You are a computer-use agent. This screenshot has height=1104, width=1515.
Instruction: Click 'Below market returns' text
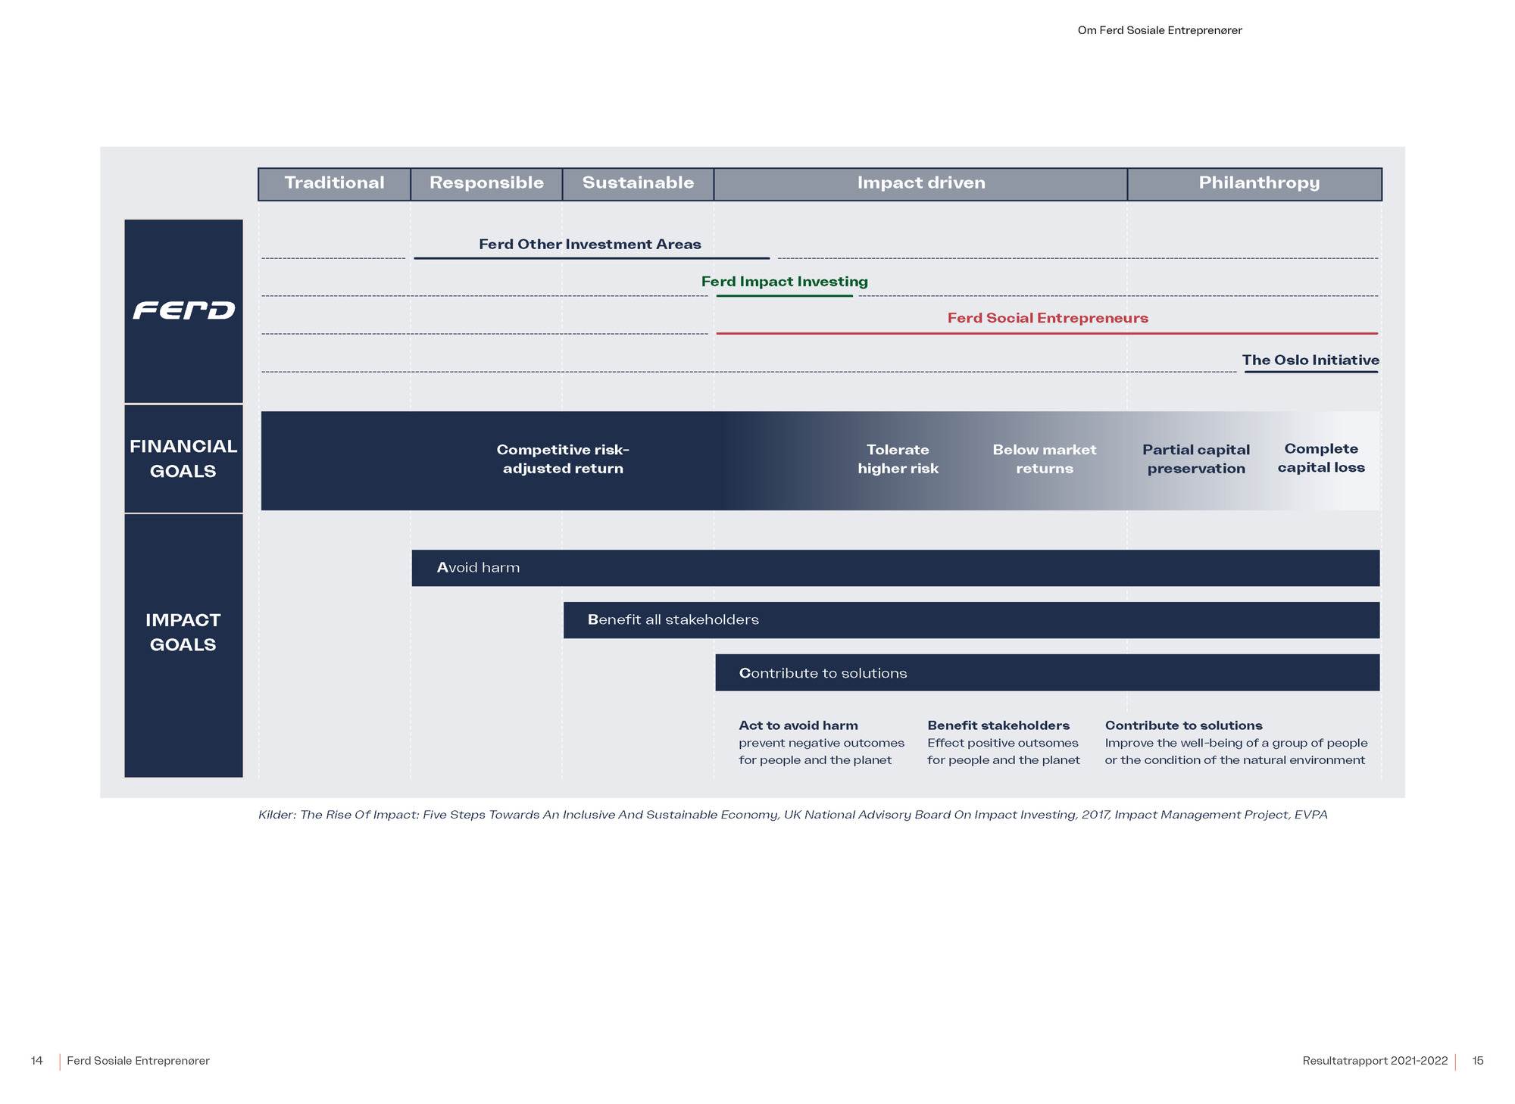(x=1045, y=459)
